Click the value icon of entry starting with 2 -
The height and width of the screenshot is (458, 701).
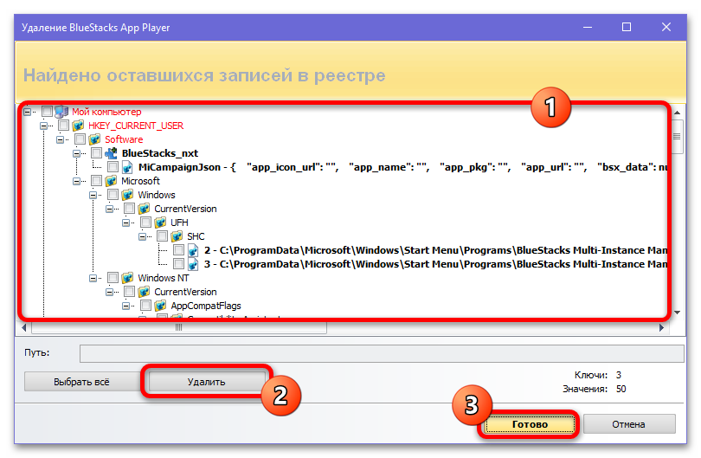tap(193, 250)
